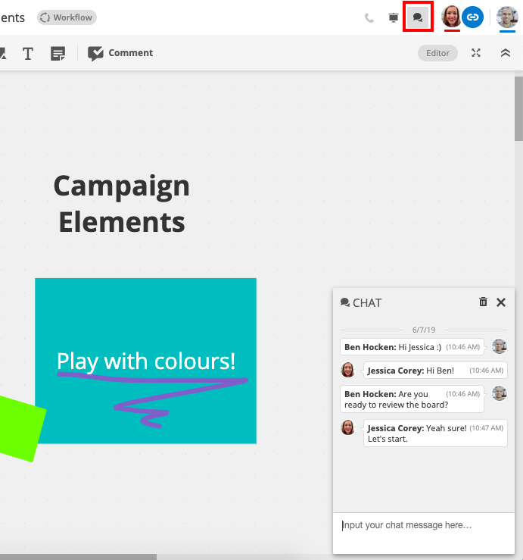The width and height of the screenshot is (523, 560).
Task: Open Ben's profile avatar at top right
Action: (507, 17)
